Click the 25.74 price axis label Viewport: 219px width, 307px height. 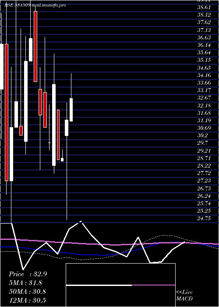click(x=204, y=203)
